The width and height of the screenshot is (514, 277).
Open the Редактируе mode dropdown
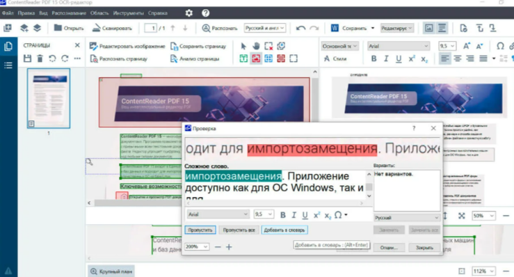tap(396, 29)
